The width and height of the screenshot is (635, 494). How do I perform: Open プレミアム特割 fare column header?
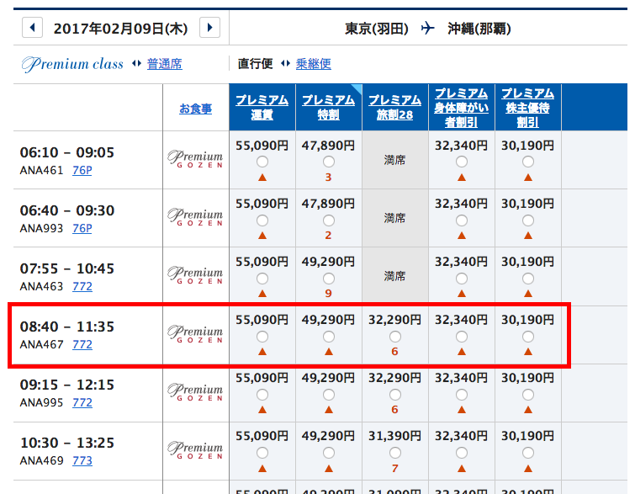point(328,107)
